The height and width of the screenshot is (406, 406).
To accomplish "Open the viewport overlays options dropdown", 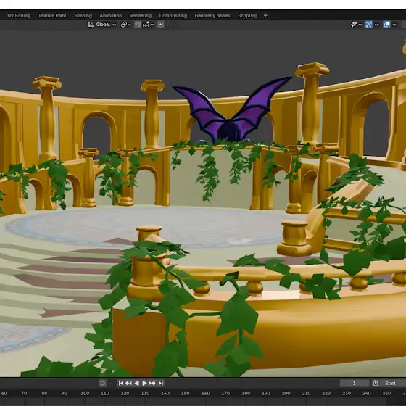I will pos(394,25).
